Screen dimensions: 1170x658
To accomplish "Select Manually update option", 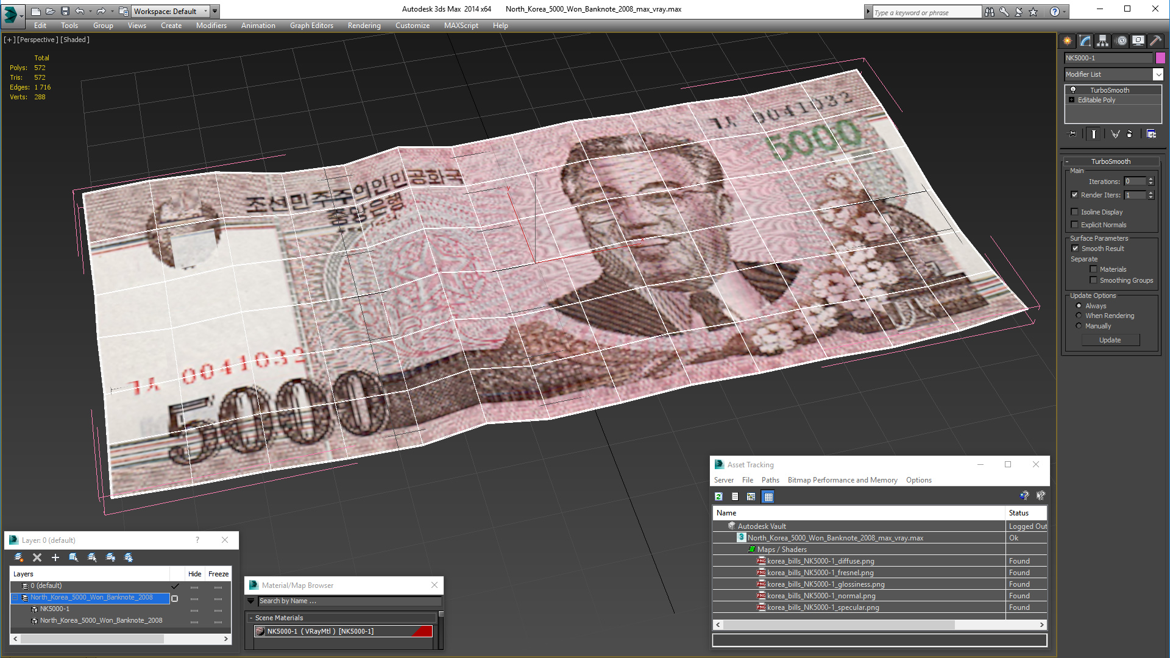I will coord(1079,326).
